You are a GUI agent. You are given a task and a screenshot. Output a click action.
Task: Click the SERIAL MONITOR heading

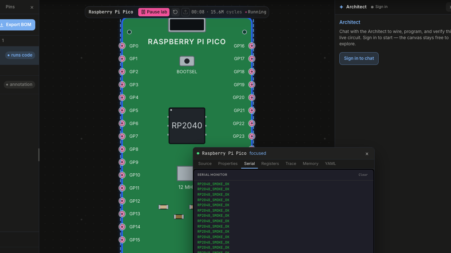[212, 175]
